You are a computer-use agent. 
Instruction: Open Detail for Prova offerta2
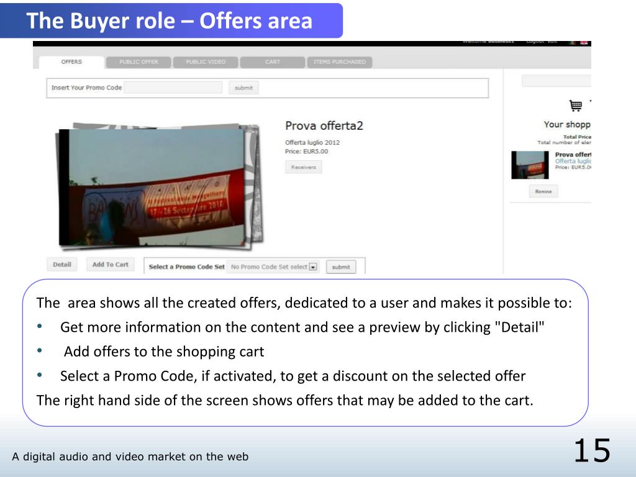pos(62,265)
